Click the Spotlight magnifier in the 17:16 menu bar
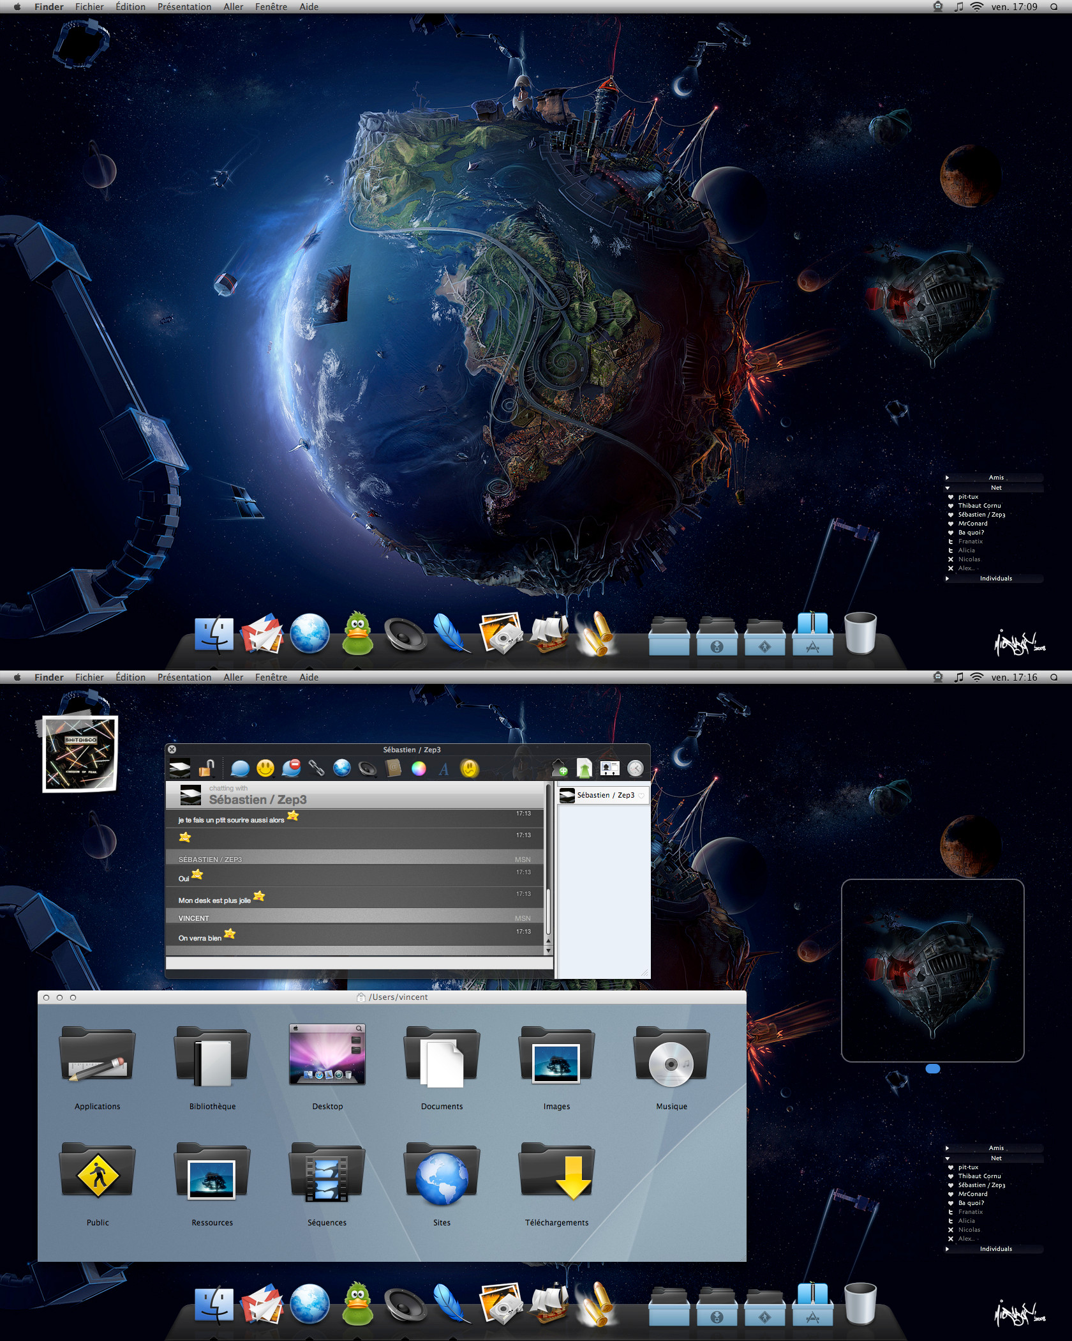 (1053, 677)
